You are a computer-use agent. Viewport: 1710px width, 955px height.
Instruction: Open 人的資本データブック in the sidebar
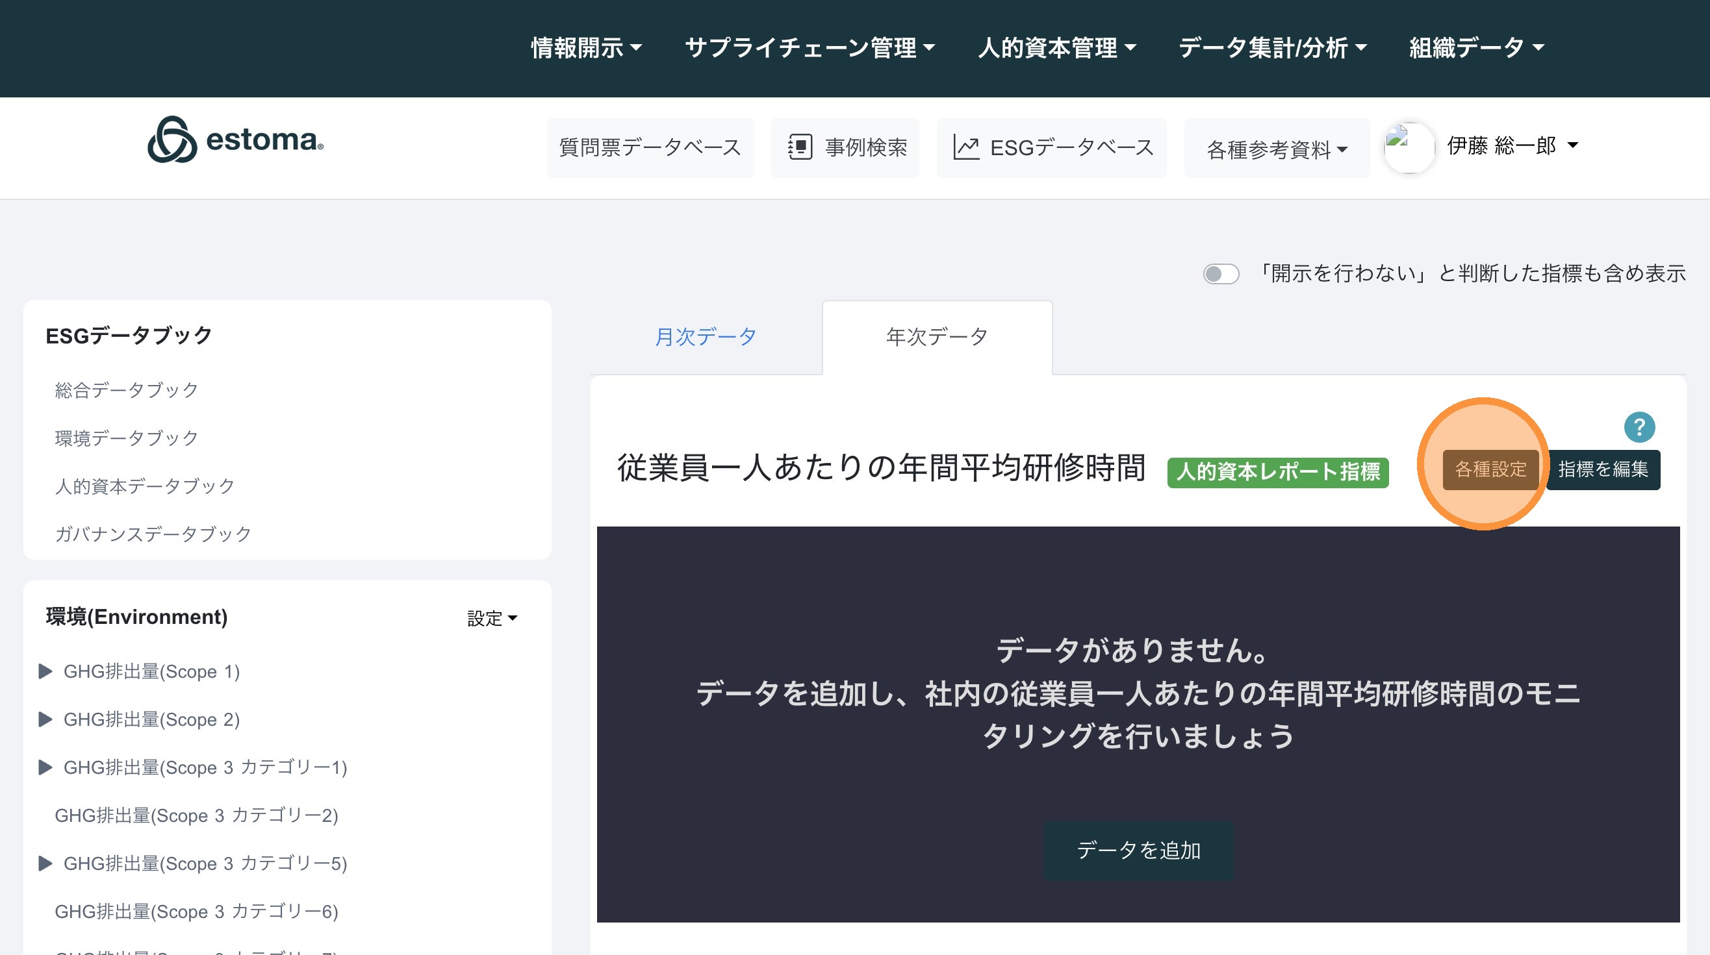click(x=145, y=486)
